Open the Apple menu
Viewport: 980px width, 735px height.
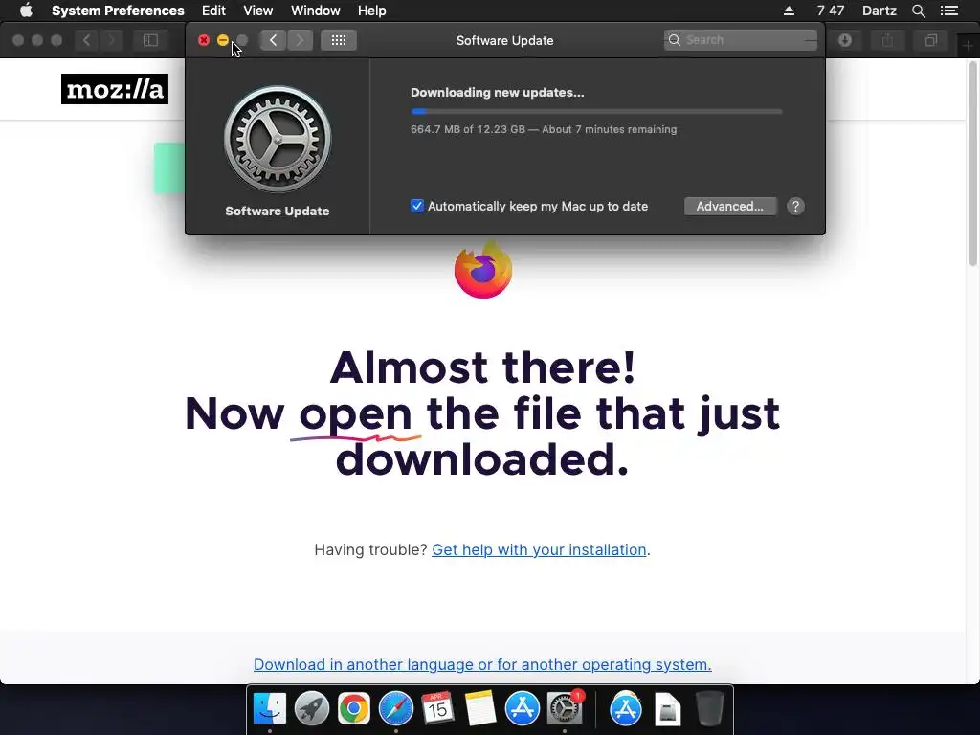[x=26, y=11]
